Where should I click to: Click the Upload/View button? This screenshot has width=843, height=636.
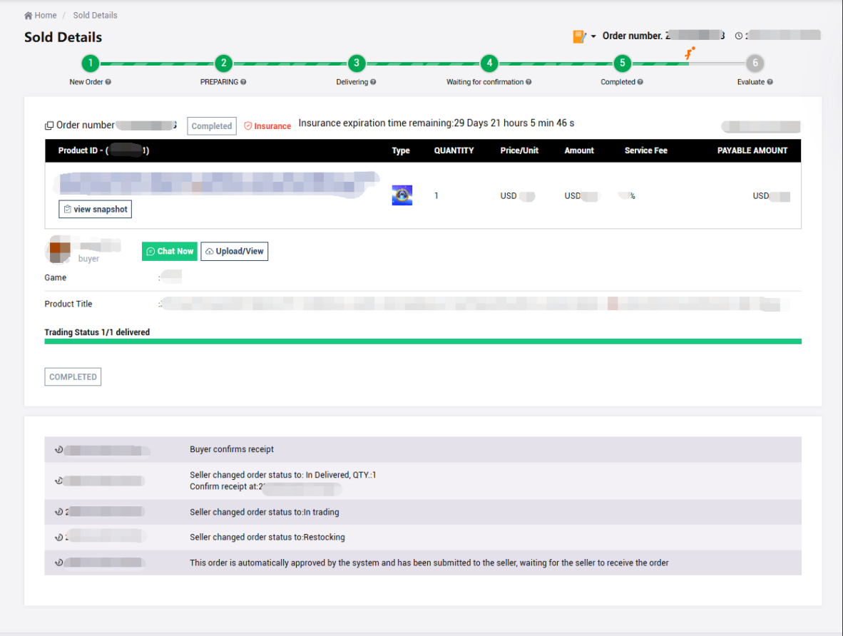[234, 251]
